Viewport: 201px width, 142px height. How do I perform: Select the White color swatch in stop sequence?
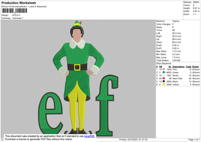click(164, 75)
